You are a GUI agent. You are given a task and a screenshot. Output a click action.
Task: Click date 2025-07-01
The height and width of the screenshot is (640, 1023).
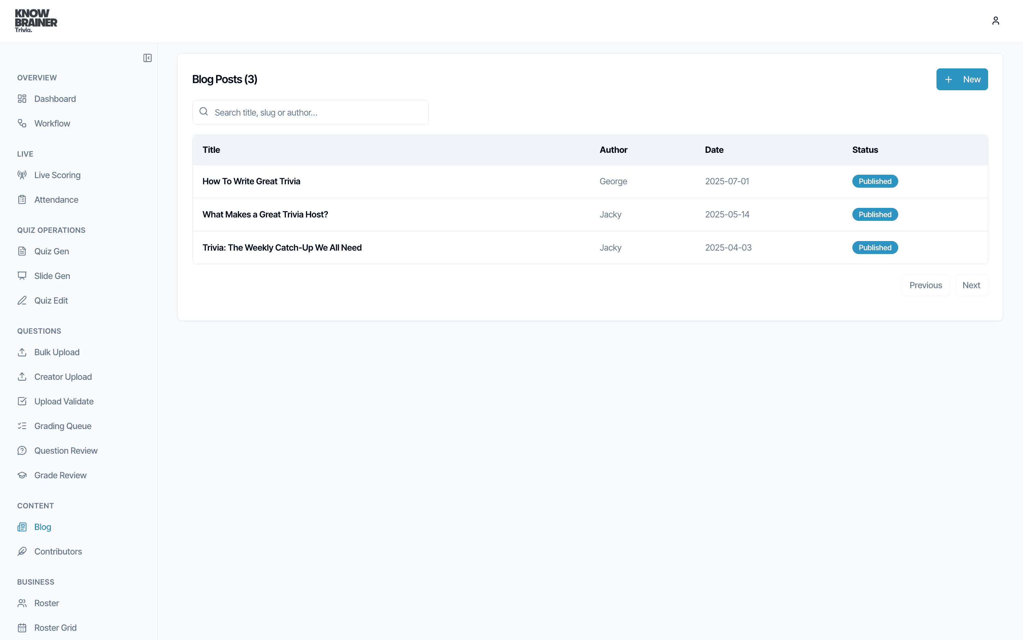727,181
